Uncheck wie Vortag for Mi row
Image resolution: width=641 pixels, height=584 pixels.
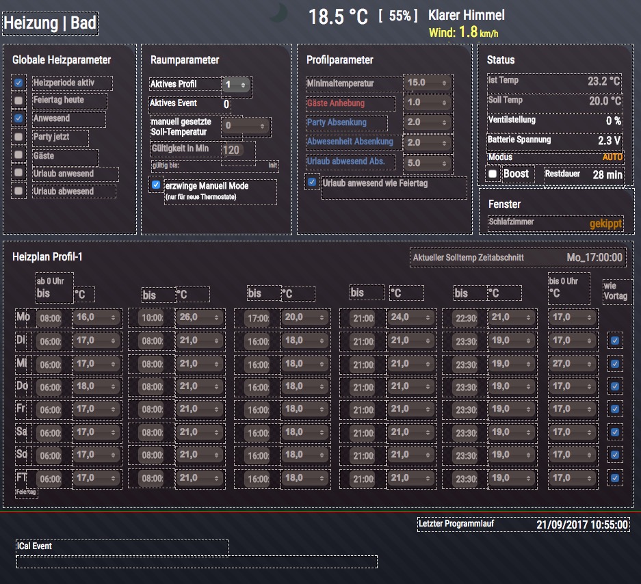[x=615, y=364]
